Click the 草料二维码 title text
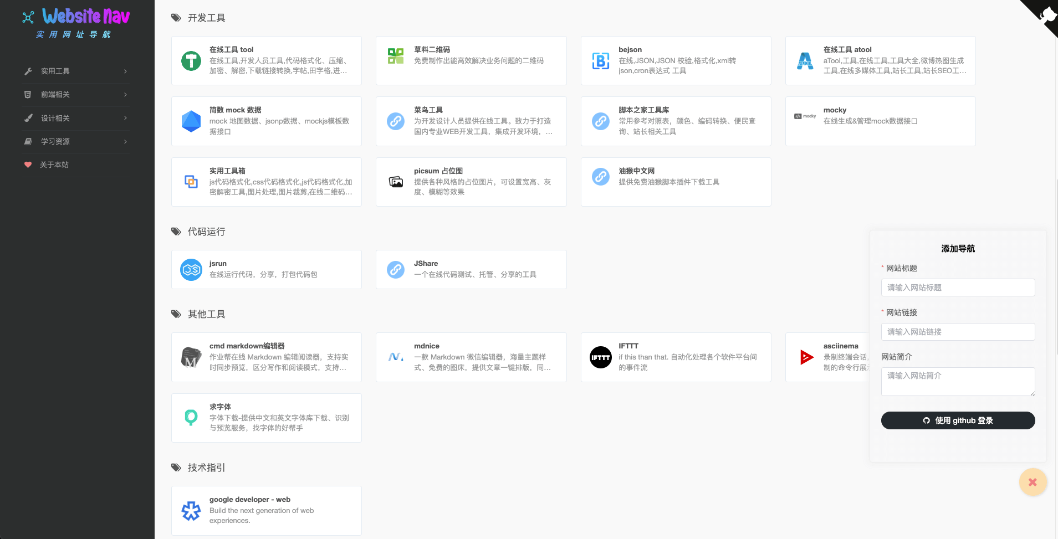This screenshot has width=1058, height=539. tap(432, 50)
